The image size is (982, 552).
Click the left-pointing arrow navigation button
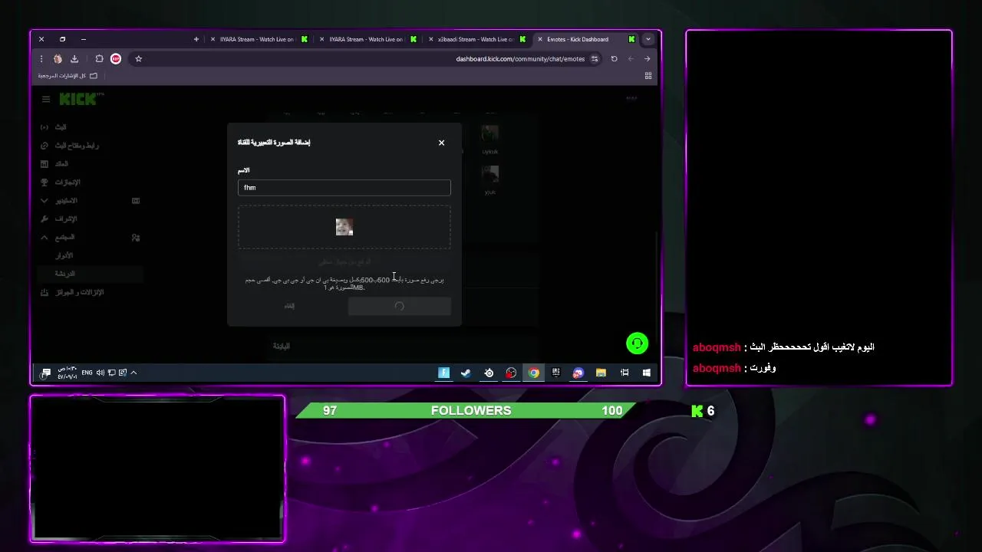pos(631,59)
